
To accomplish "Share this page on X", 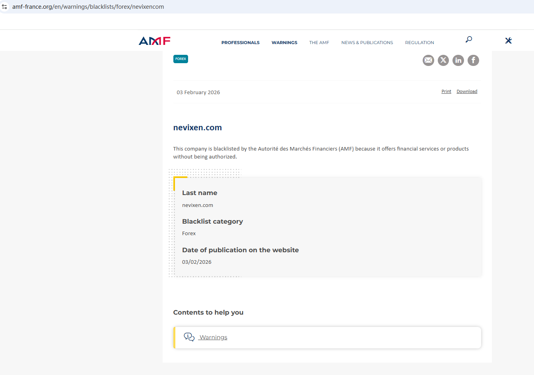I will (443, 60).
